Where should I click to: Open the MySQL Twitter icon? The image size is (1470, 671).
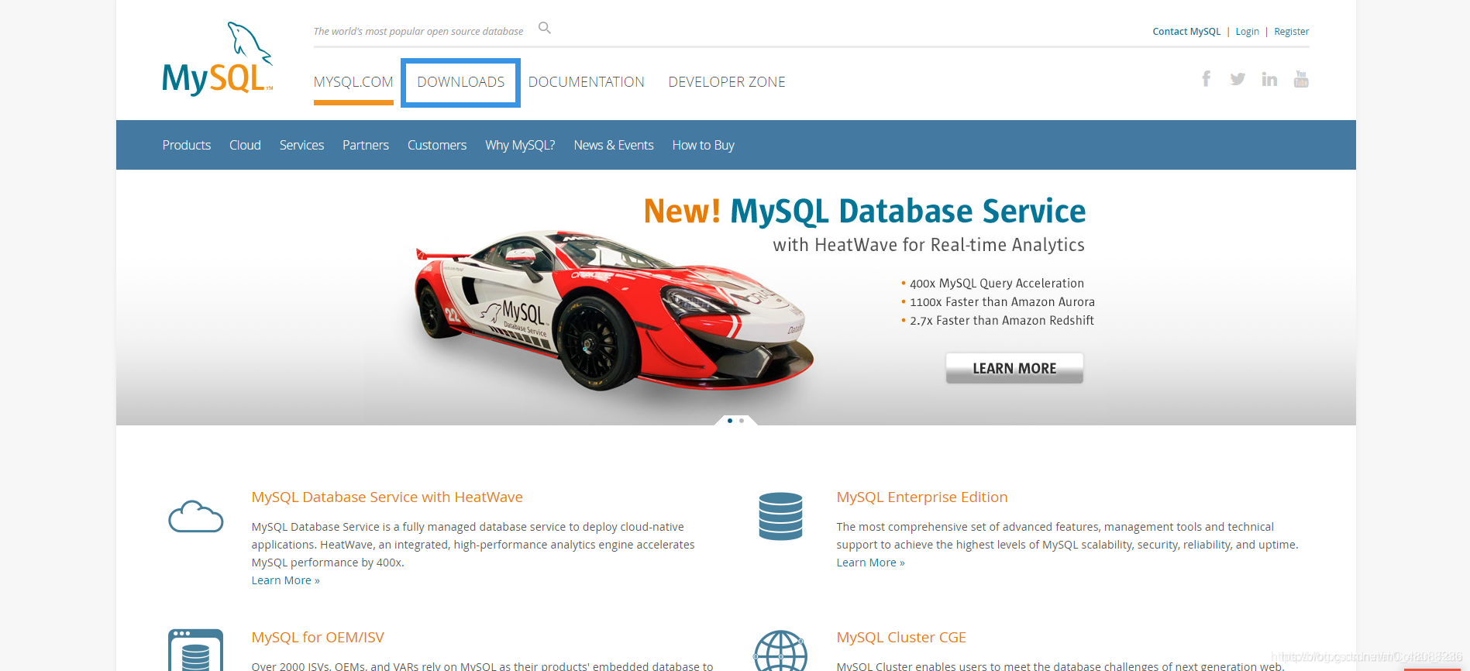[1238, 79]
